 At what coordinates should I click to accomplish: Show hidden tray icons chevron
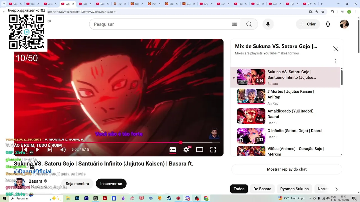310,198
